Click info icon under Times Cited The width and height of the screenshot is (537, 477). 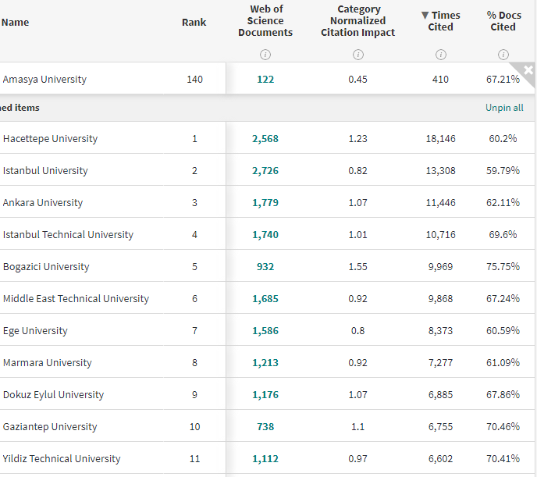click(x=440, y=55)
